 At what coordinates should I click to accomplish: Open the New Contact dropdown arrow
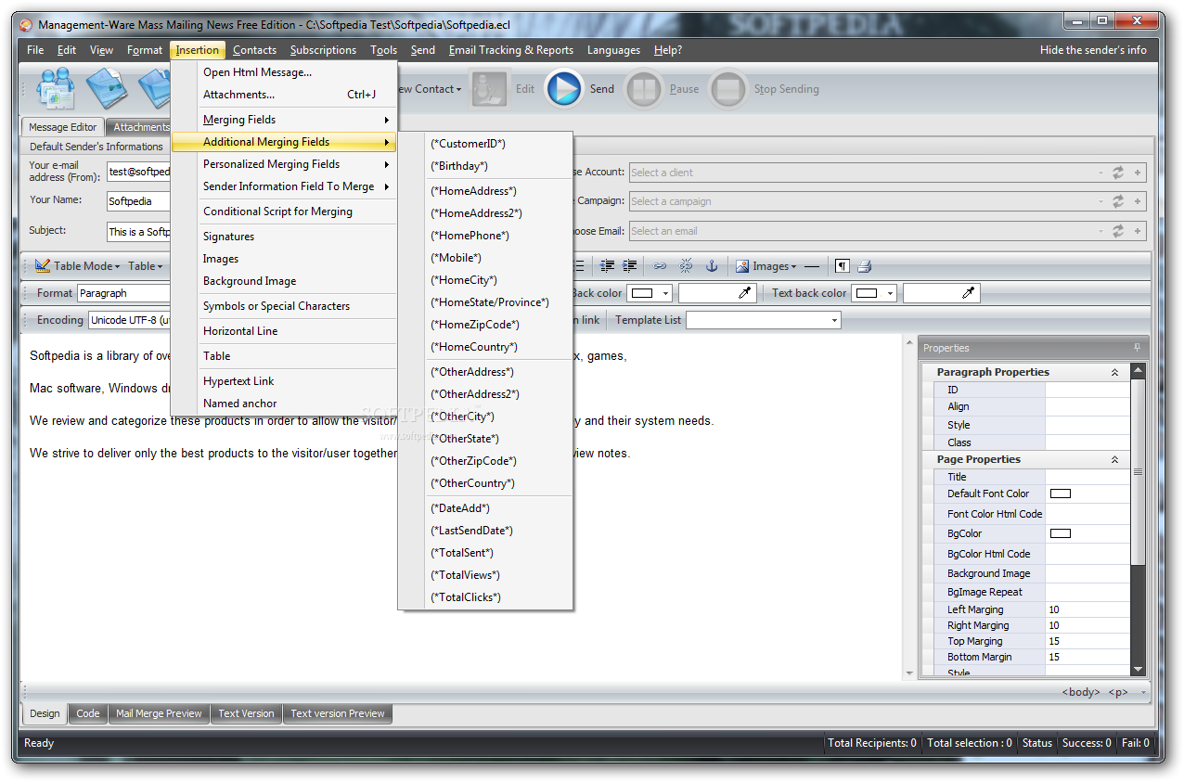click(458, 90)
